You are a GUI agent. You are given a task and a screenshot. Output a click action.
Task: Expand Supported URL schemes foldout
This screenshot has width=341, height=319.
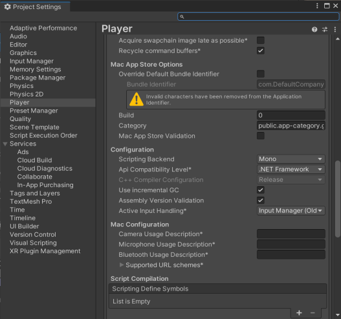coord(122,265)
